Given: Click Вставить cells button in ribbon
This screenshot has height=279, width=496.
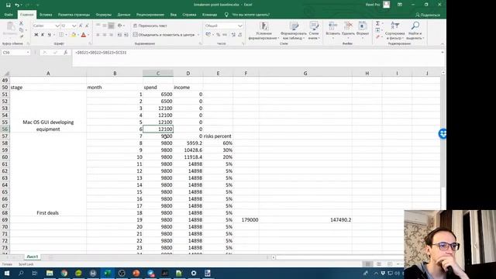Looking at the screenshot, I should (332, 31).
